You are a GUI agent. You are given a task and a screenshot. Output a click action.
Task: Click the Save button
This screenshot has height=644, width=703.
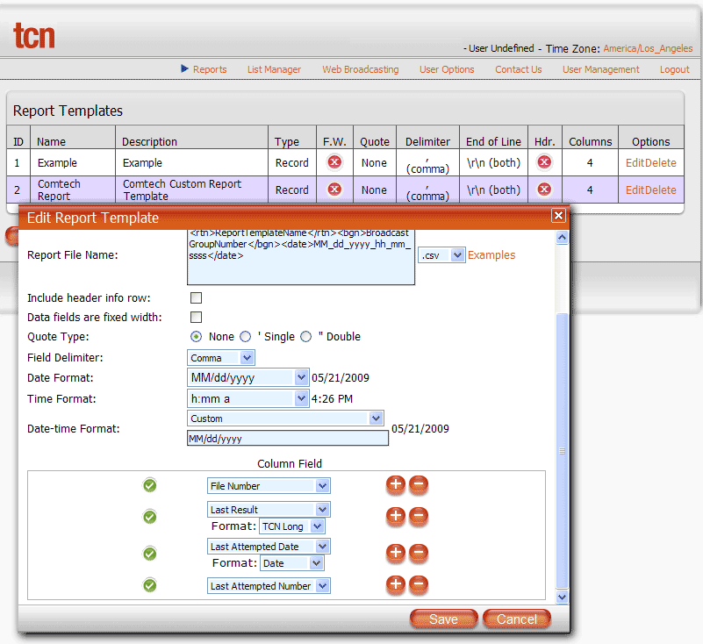coord(443,619)
